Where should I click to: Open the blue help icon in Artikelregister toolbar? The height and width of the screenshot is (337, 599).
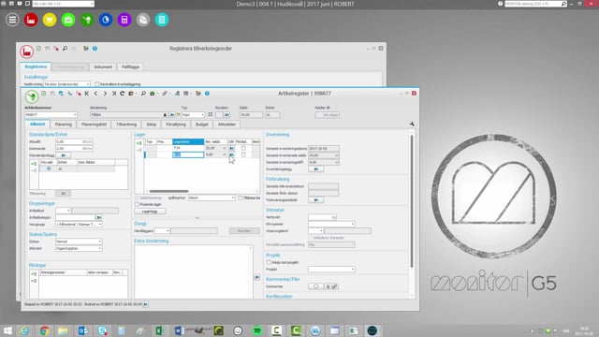click(x=207, y=94)
